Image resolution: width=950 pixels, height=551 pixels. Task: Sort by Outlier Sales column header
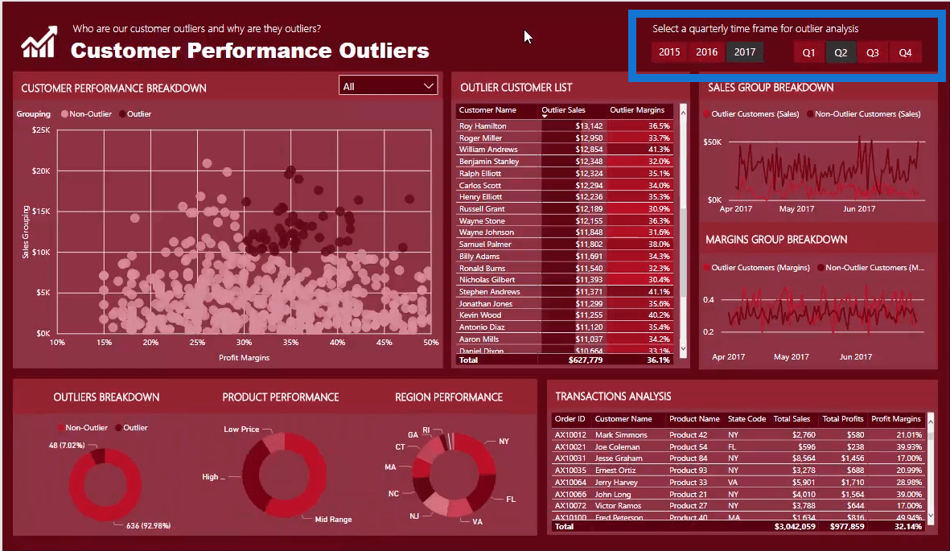[x=563, y=110]
